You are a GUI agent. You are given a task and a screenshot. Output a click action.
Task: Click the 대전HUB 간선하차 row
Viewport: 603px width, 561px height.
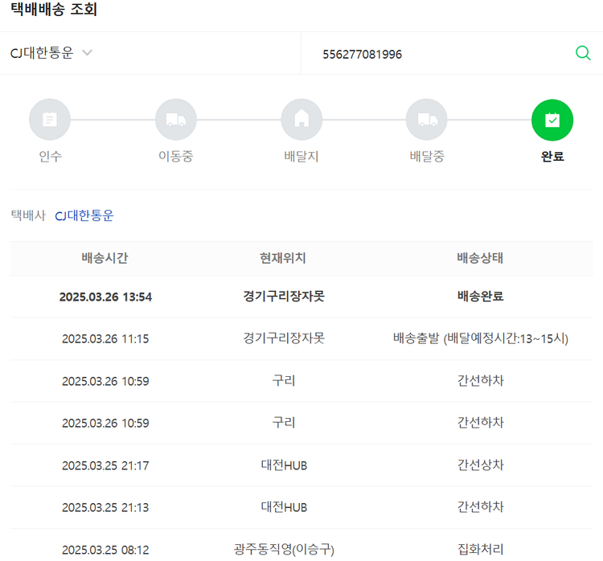(x=301, y=507)
